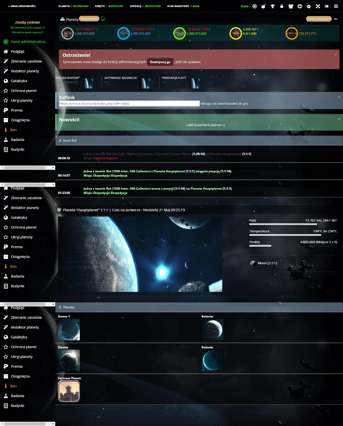Click the fleet timer 00:00:16

coord(64,158)
